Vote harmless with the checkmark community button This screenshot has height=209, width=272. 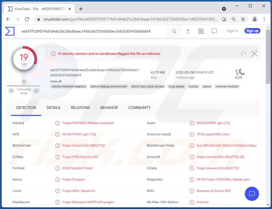click(x=36, y=91)
